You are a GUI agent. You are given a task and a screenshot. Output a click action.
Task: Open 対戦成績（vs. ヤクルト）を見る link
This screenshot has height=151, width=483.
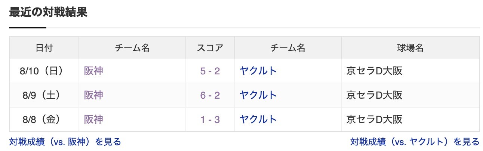pyautogui.click(x=415, y=142)
